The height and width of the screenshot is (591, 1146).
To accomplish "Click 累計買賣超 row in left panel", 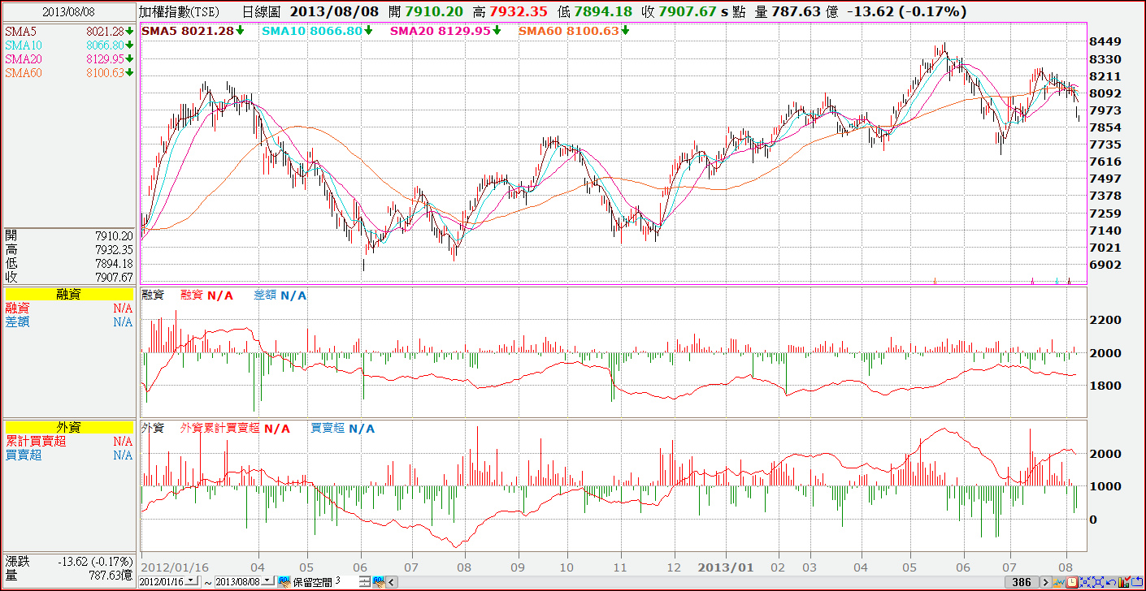I will (x=68, y=441).
